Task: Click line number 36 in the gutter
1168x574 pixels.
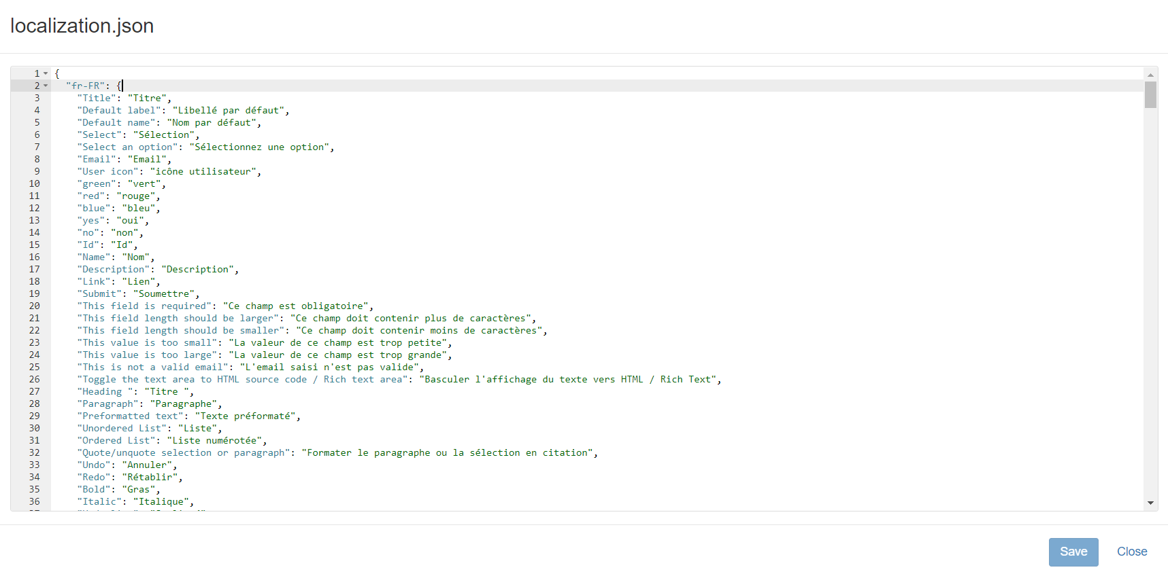Action: (x=34, y=501)
